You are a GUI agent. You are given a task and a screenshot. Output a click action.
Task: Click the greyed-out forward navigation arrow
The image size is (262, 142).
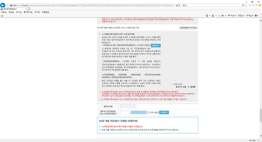tap(8, 5)
